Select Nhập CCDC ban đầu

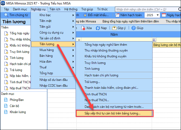tap(53, 86)
